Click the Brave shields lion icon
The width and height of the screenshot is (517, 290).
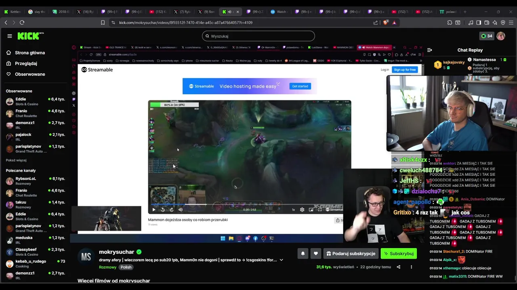tap(385, 23)
